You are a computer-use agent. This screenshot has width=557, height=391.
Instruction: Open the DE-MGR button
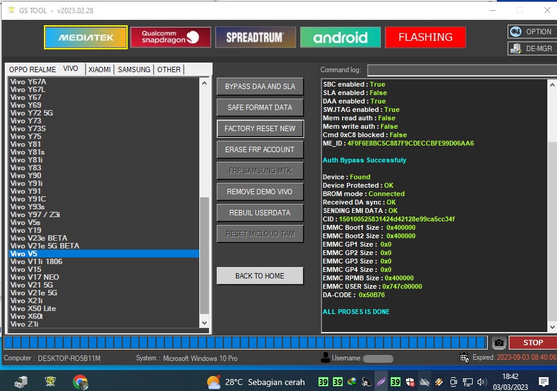pos(532,48)
